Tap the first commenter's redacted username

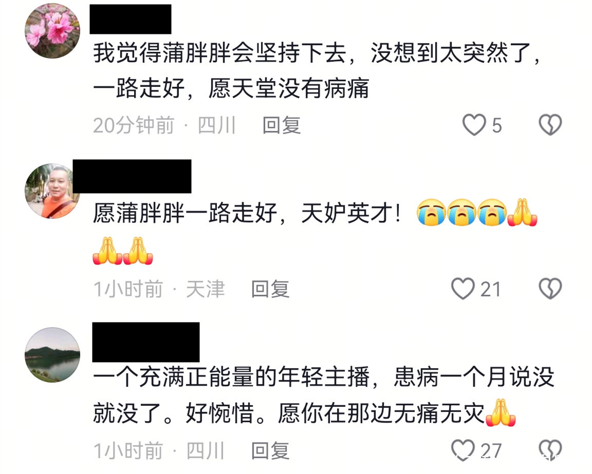tap(131, 19)
